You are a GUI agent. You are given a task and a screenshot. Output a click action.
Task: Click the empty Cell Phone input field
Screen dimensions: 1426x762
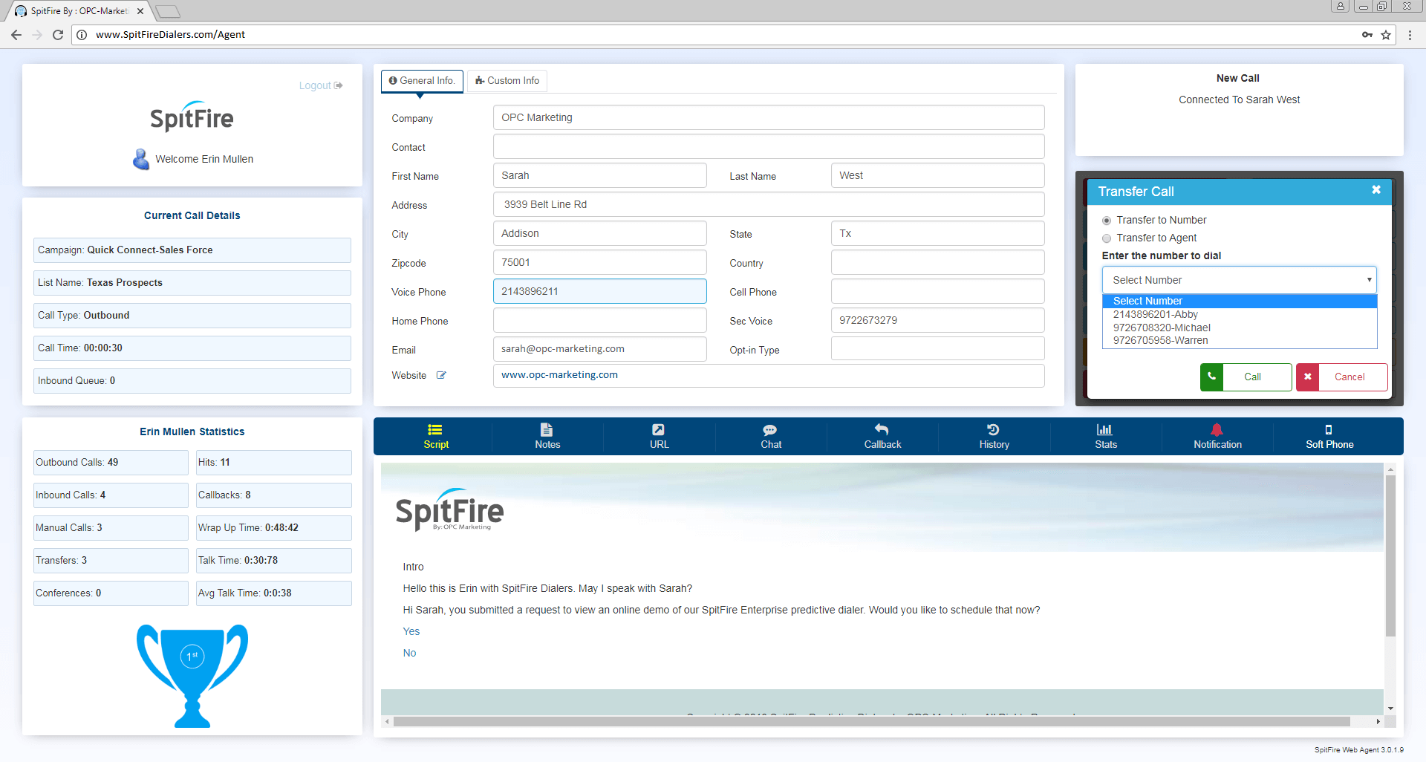point(937,291)
